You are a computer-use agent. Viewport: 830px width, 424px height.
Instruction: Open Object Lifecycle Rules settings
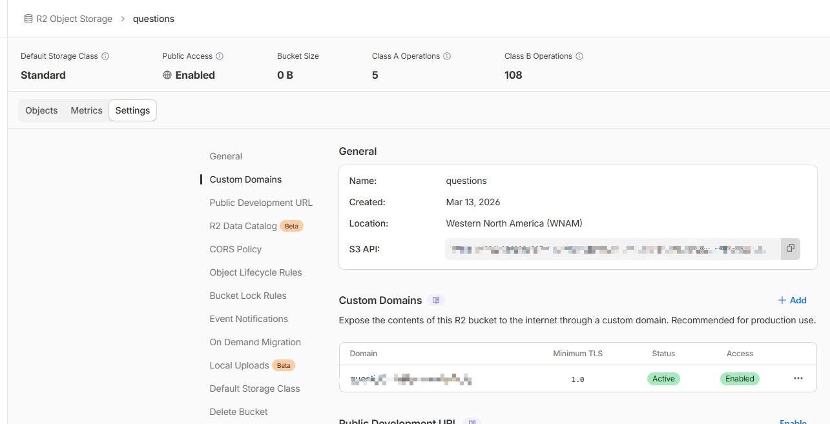click(x=256, y=272)
